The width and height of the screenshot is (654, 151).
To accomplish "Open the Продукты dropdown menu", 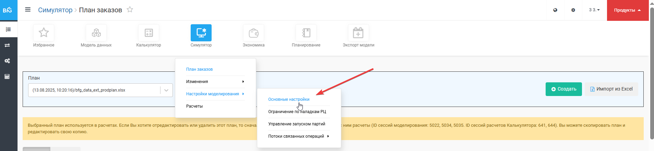I will tap(627, 10).
